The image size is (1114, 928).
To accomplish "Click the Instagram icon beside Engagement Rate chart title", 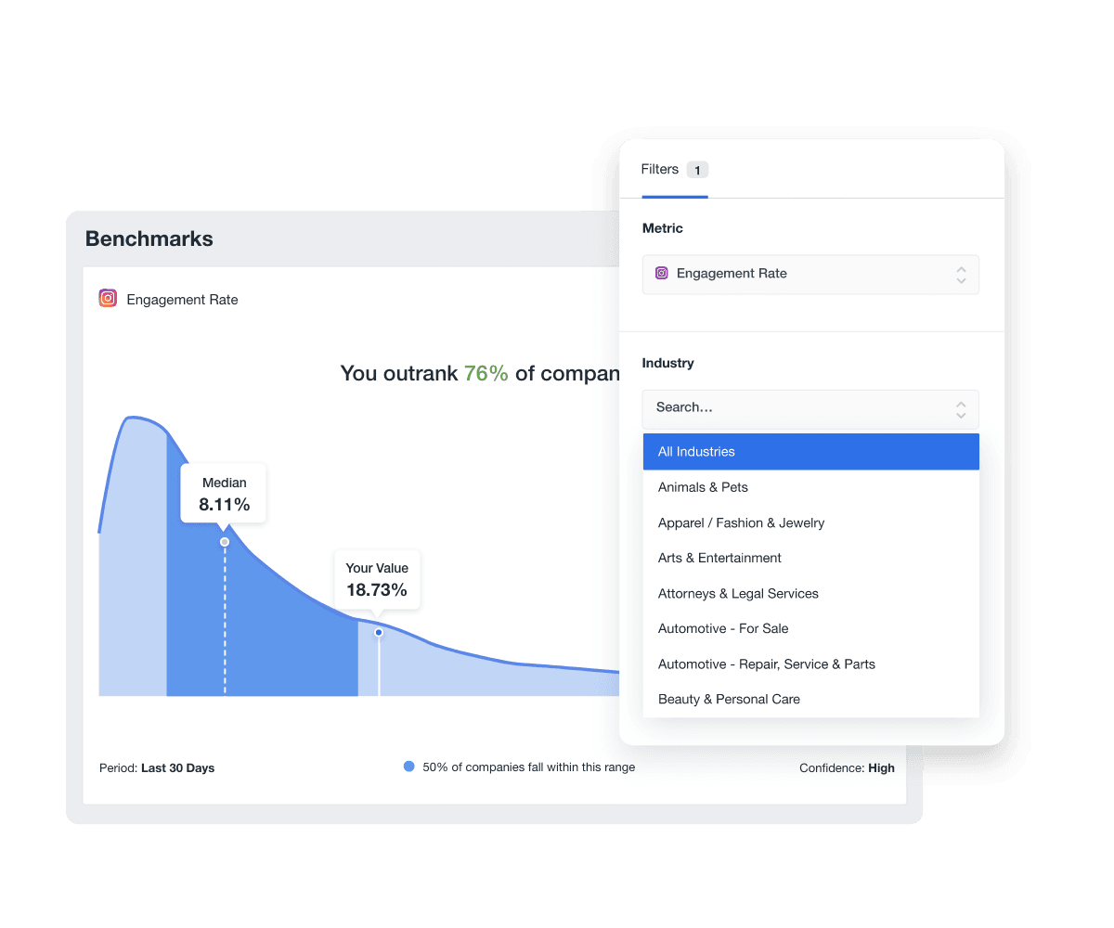I will point(108,299).
